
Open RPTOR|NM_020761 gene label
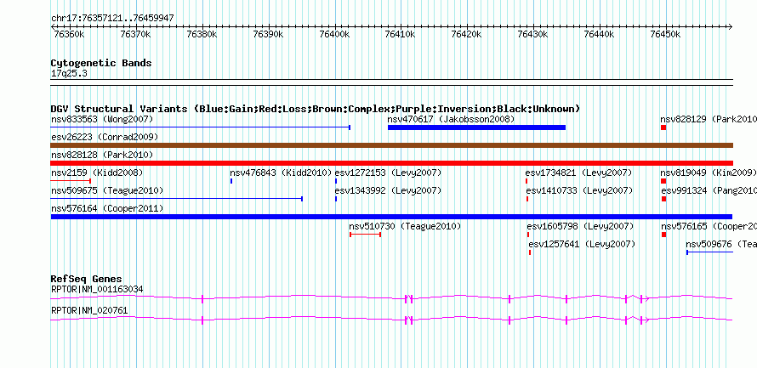[89, 310]
